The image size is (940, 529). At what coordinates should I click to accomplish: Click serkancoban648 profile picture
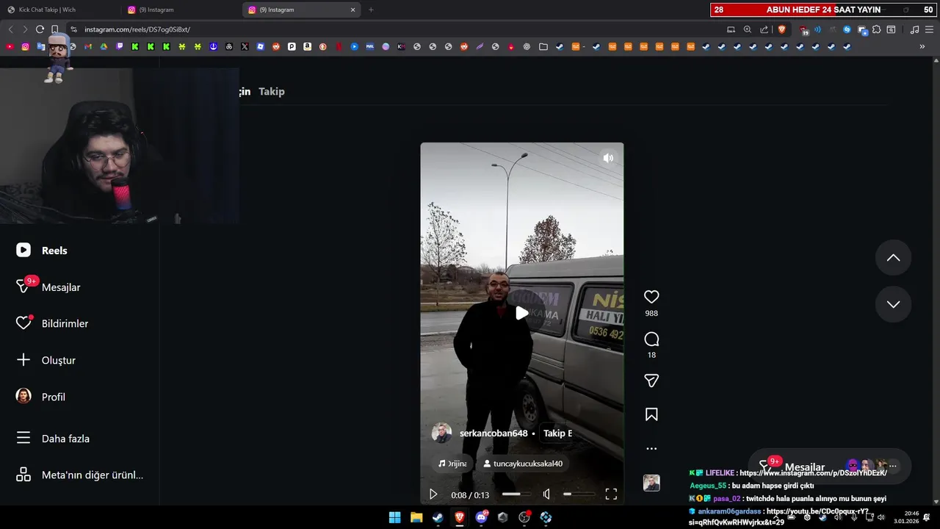442,433
